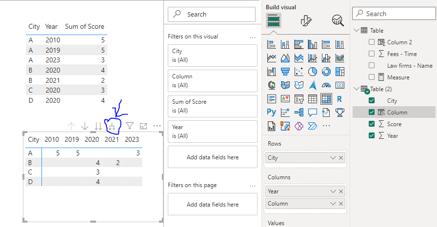Check the Column 2 field checkbox

click(x=372, y=42)
